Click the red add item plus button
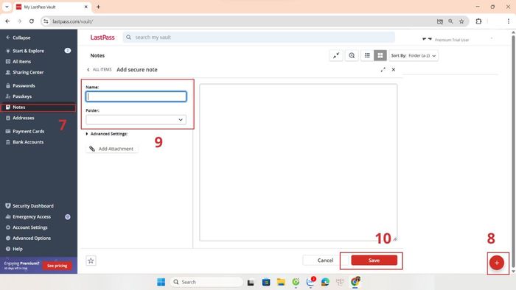Viewport: 516px width, 290px height. click(x=497, y=263)
